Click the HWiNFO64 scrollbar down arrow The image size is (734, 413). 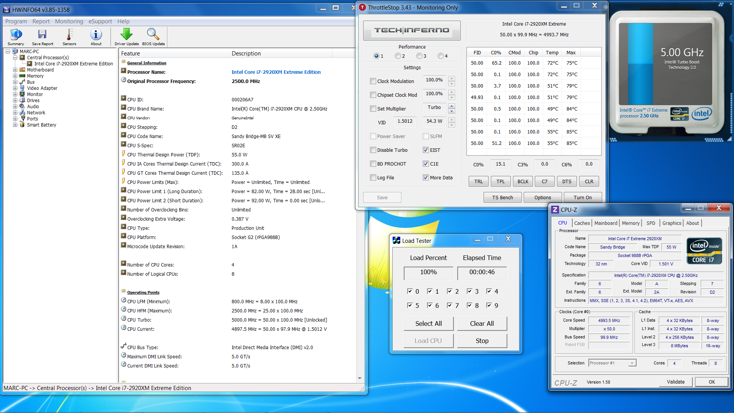pyautogui.click(x=359, y=378)
